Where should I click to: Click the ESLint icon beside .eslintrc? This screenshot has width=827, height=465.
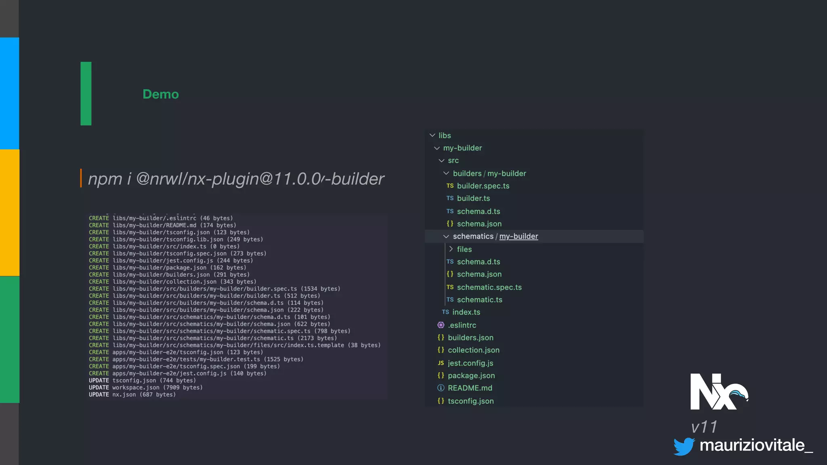click(x=441, y=325)
